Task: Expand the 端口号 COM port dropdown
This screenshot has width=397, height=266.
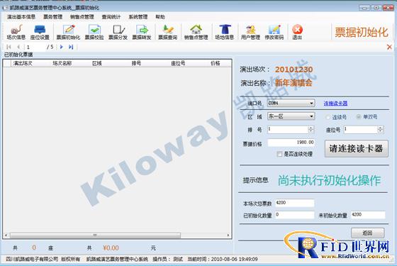Action: 311,103
